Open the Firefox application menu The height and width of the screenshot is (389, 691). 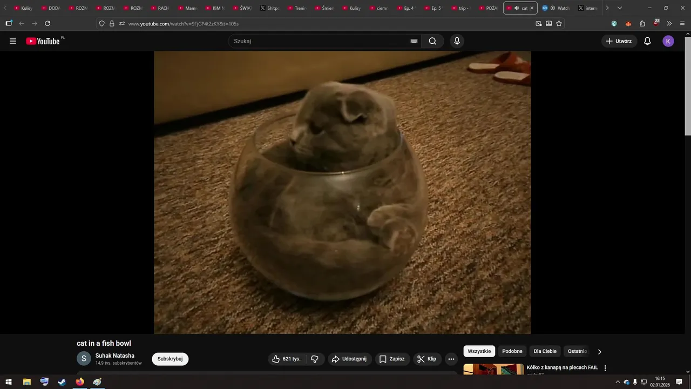click(x=682, y=24)
